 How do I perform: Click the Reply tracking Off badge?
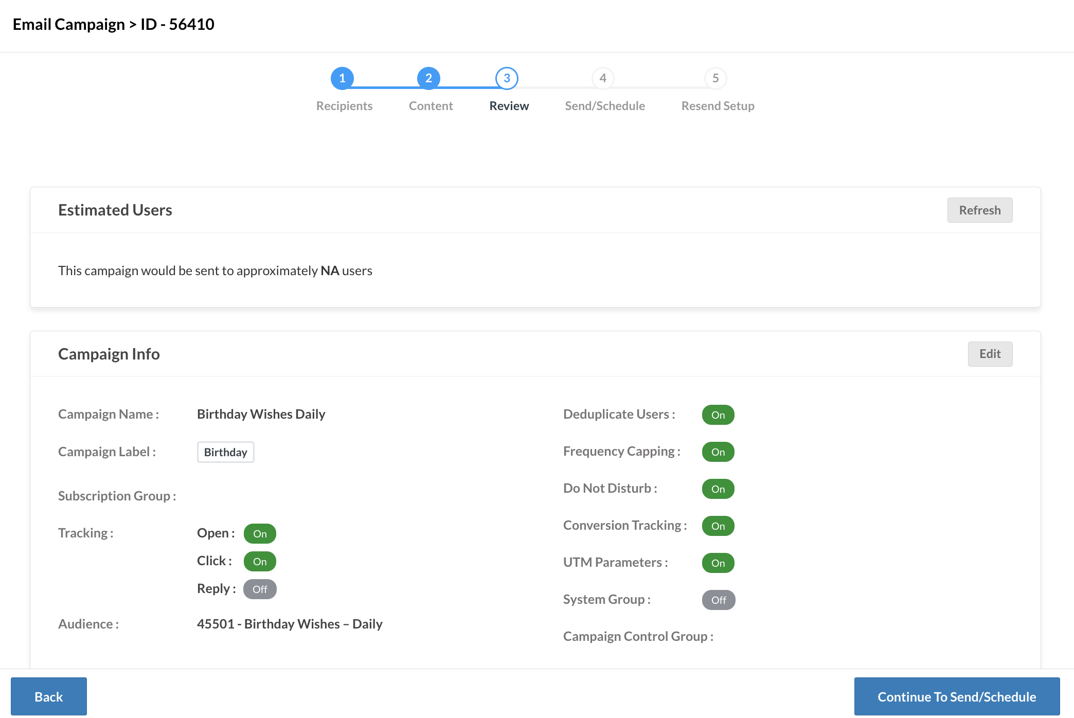pyautogui.click(x=260, y=589)
